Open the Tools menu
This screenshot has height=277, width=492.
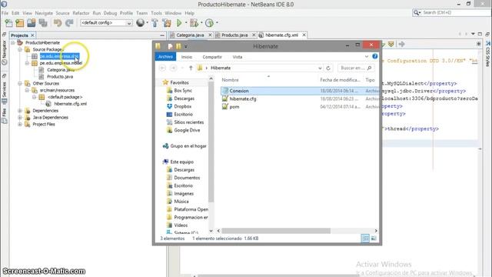[156, 13]
